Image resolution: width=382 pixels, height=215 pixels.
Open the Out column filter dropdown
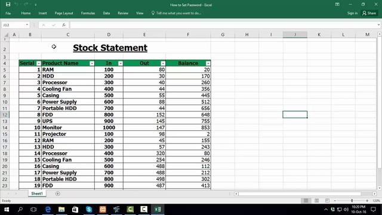click(x=163, y=63)
